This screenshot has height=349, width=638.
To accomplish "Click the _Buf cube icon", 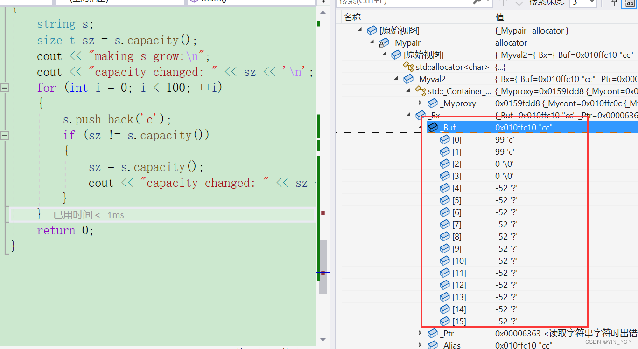I will [x=433, y=127].
